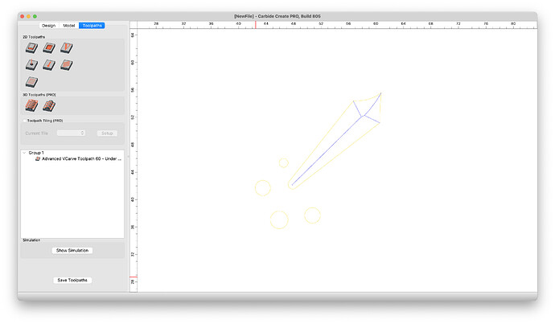The image size is (555, 324).
Task: Click the tiling Setup button
Action: (107, 133)
